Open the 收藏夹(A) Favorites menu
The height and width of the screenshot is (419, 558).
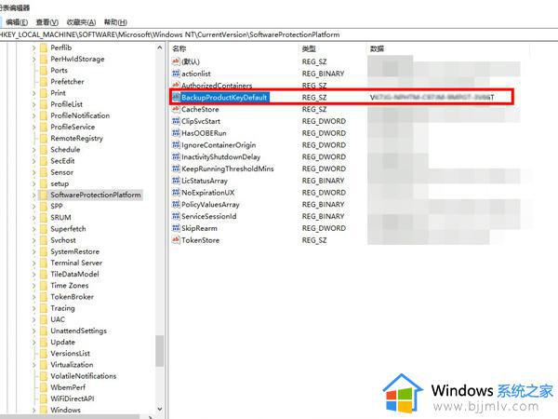[81, 22]
